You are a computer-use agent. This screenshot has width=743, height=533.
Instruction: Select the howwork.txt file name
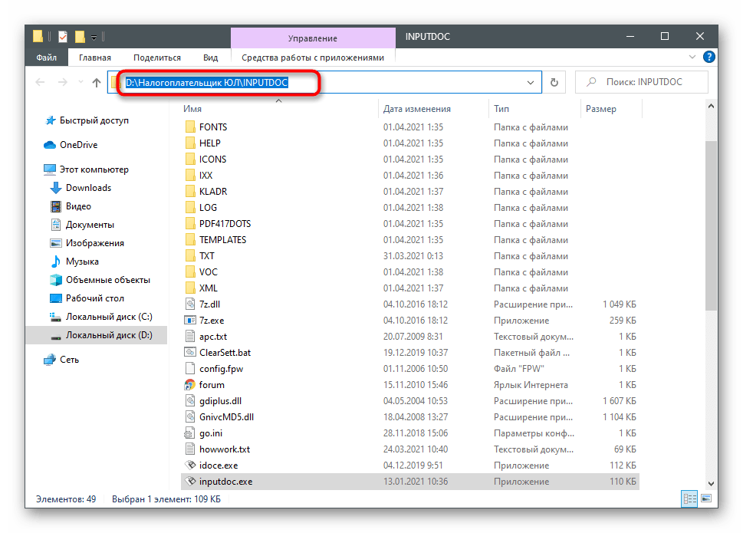[x=225, y=449]
